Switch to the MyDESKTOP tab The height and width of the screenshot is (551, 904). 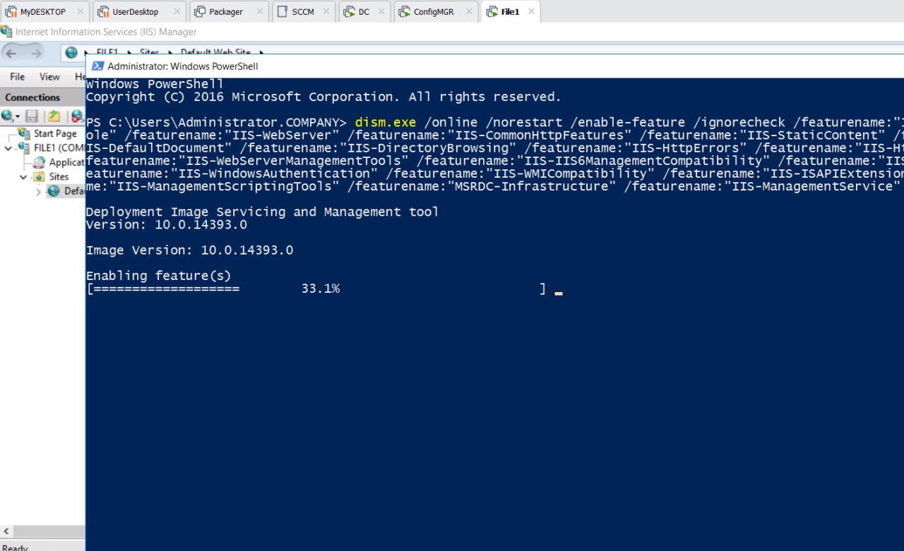click(44, 12)
